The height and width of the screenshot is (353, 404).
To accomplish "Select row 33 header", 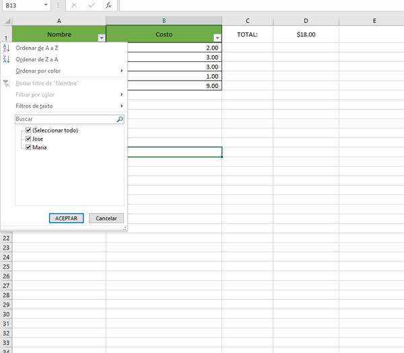I will (x=6, y=343).
